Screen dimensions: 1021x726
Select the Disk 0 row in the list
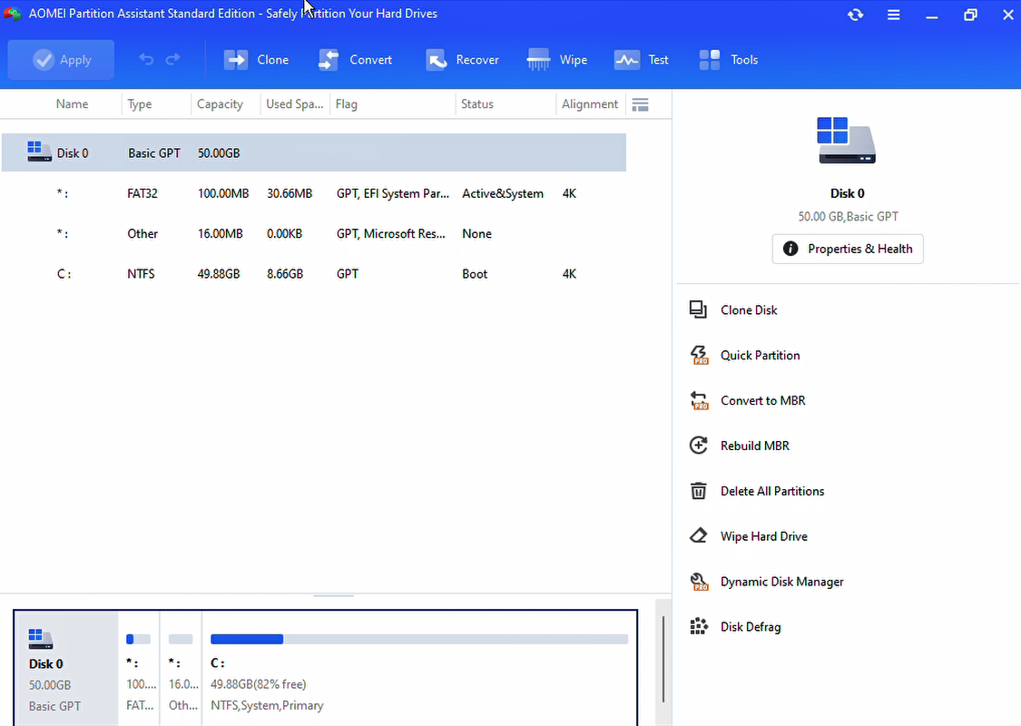click(x=314, y=153)
